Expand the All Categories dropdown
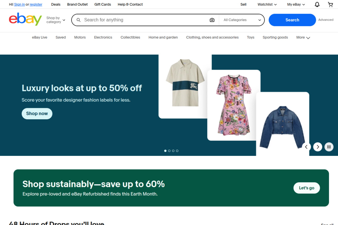Screen dimensions: 338x225 tap(242, 20)
